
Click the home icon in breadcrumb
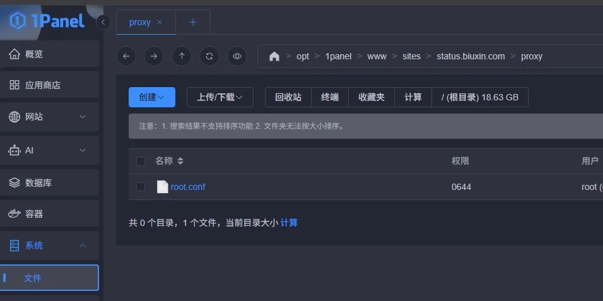274,56
